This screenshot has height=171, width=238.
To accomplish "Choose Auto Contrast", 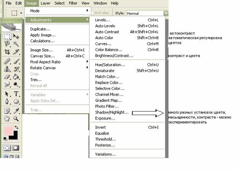I will pyautogui.click(x=127, y=32).
